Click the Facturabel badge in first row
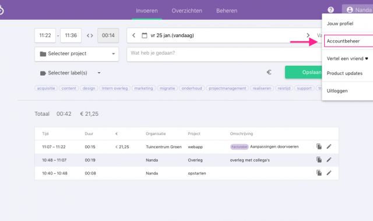This screenshot has height=221, width=373. [x=240, y=147]
